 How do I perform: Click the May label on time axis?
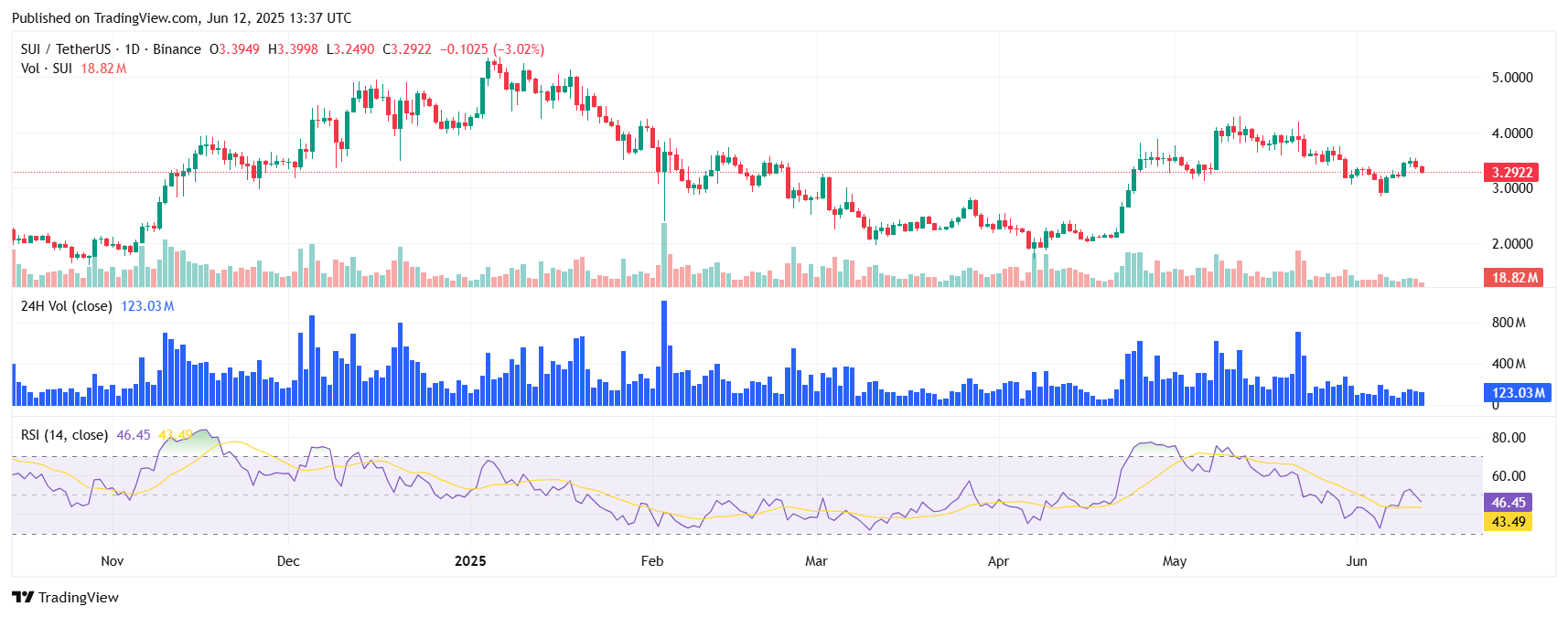coord(1175,561)
